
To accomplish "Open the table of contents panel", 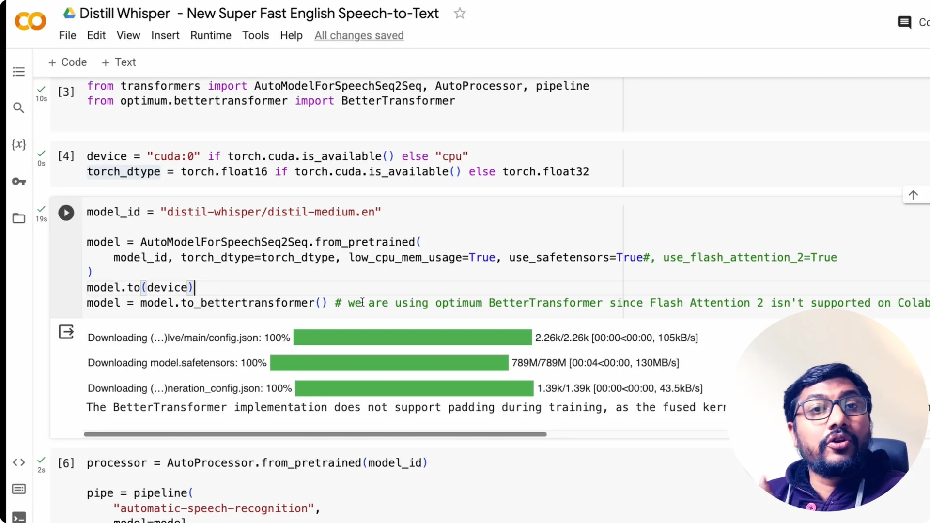I will point(18,71).
